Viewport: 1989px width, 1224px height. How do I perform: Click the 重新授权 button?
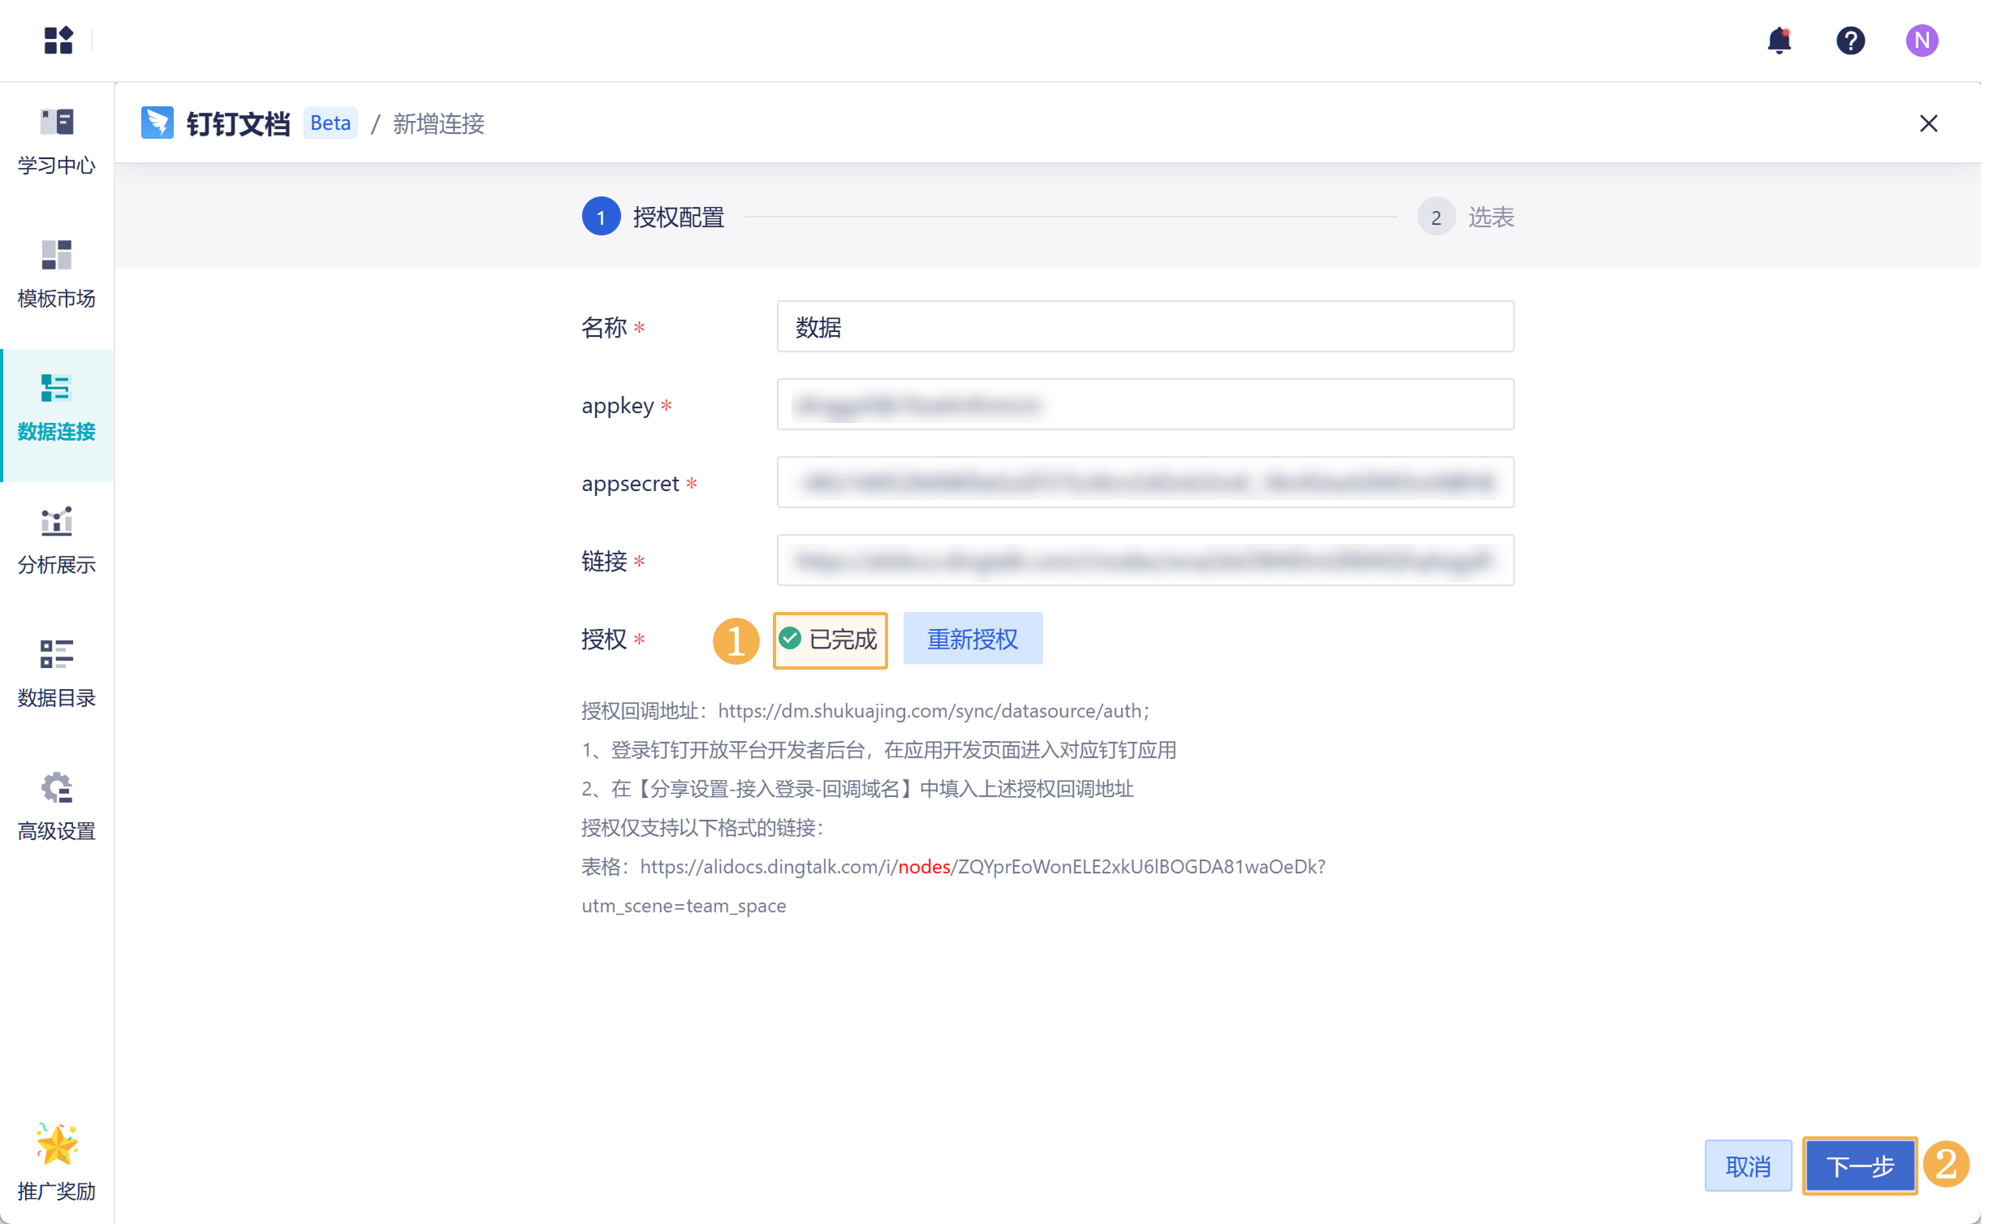click(972, 639)
